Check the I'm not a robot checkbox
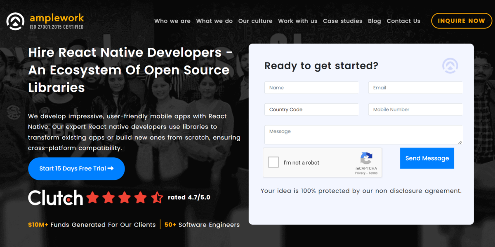Viewport: 495px width, 247px height. [273, 162]
